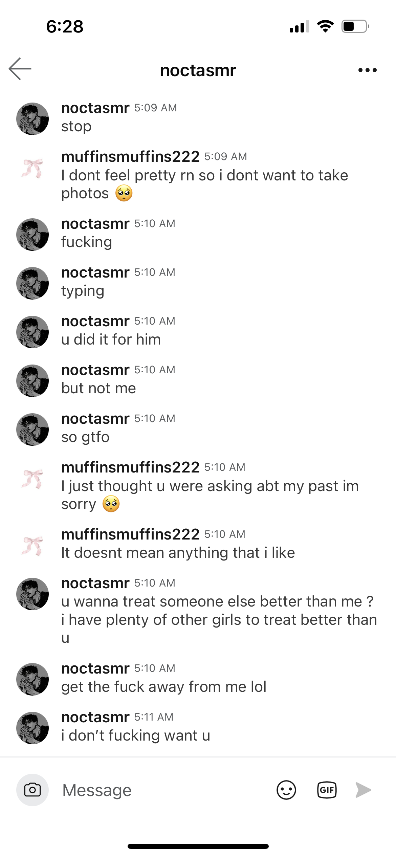Tap the pleading emoji after "sorry"
The image size is (396, 857).
111,504
